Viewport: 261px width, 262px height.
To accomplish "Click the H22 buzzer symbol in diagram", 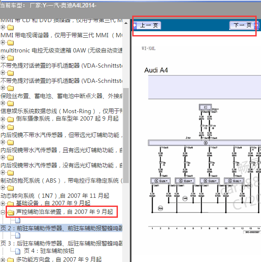I will [205, 107].
